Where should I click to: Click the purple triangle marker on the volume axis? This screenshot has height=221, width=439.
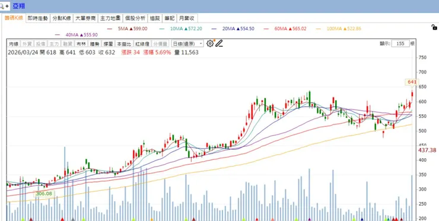pyautogui.click(x=309, y=219)
